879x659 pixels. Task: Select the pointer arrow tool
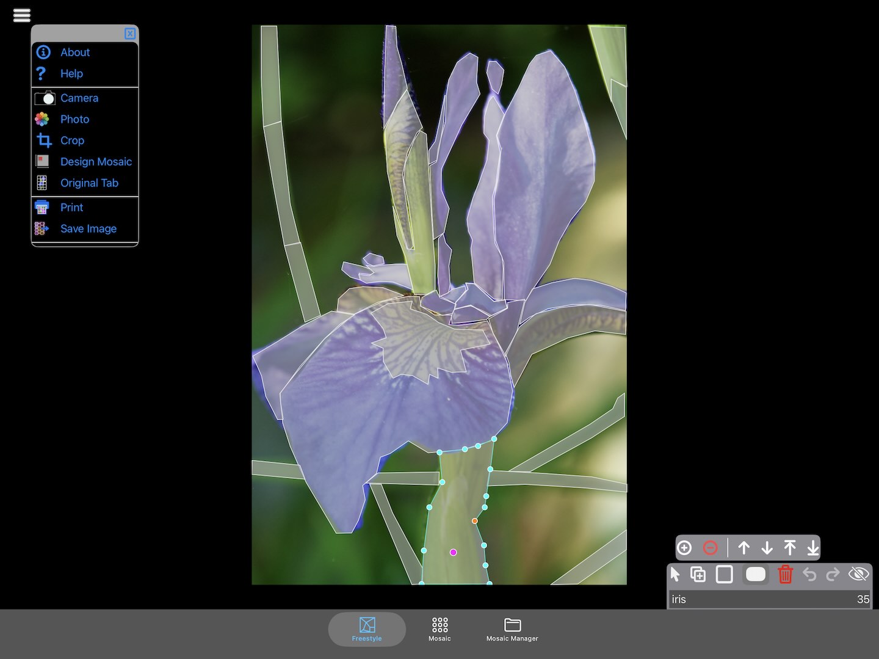[x=675, y=574]
